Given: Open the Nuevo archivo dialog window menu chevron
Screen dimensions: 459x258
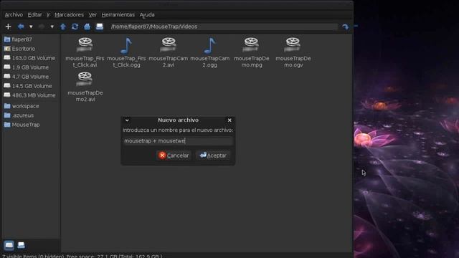Looking at the screenshot, I should click(x=127, y=120).
